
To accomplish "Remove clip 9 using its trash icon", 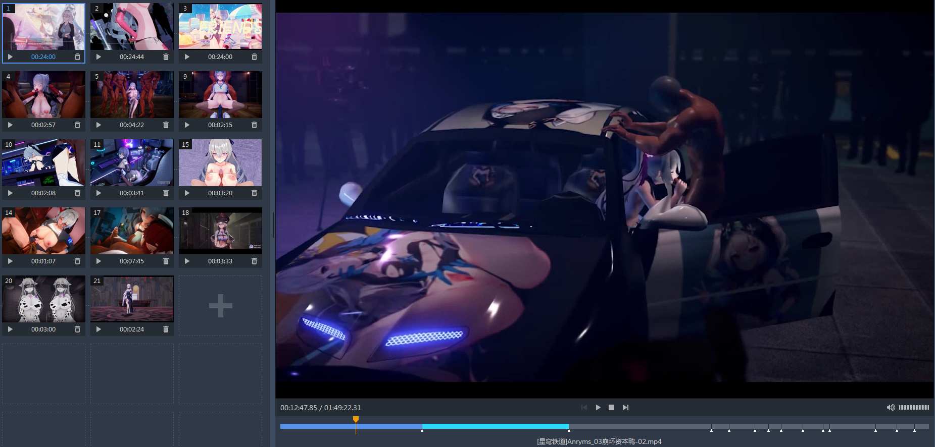I will tap(254, 125).
